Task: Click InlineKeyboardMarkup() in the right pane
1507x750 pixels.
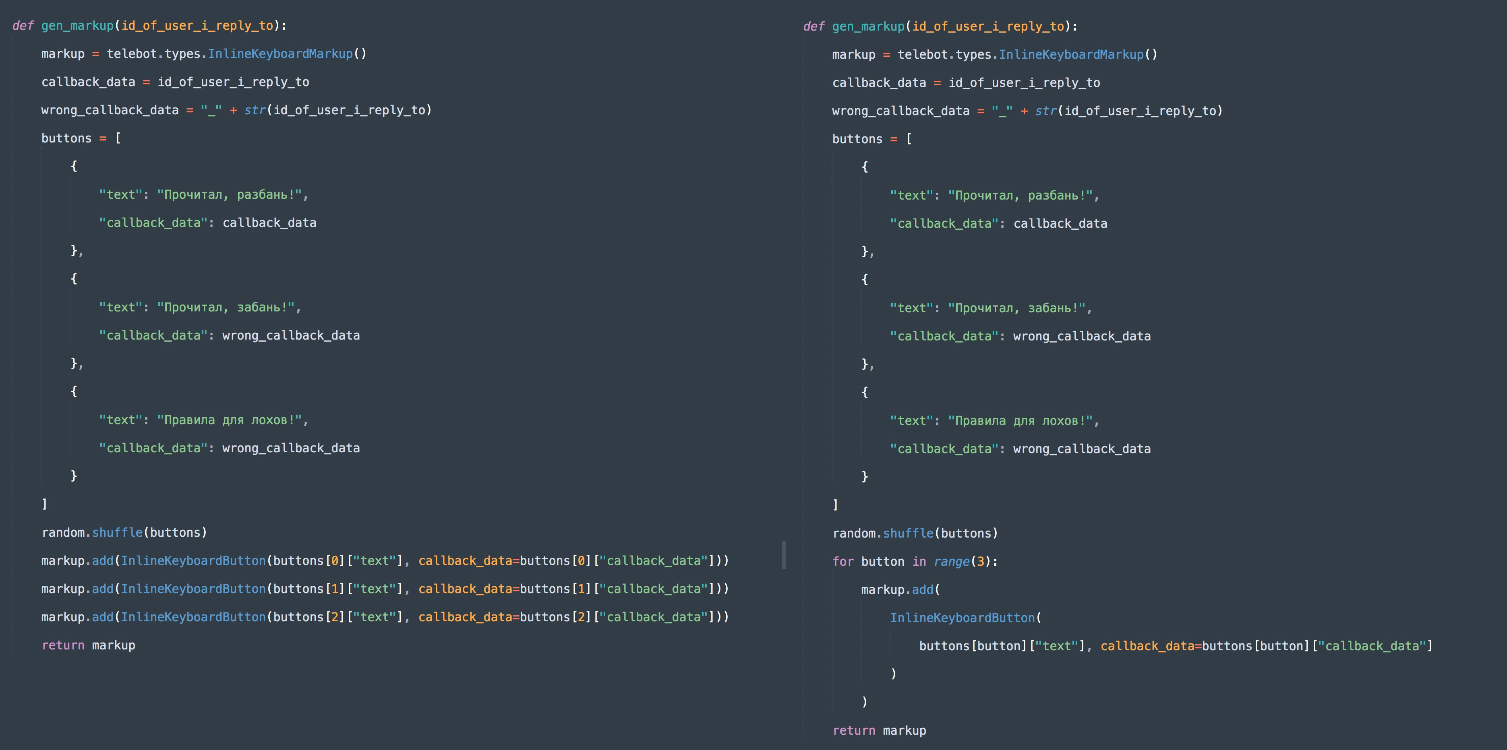Action: pyautogui.click(x=1078, y=54)
